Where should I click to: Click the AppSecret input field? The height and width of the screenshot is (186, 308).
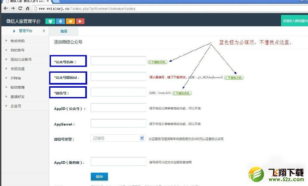tap(118, 123)
